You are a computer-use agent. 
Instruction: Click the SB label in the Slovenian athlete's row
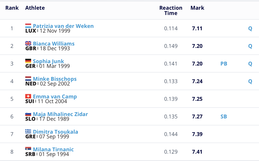[x=224, y=117]
